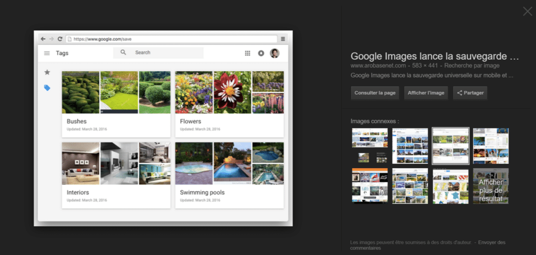Viewport: 536px width, 255px height.
Task: Click the www.arobasenet.com source link
Action: 378,66
